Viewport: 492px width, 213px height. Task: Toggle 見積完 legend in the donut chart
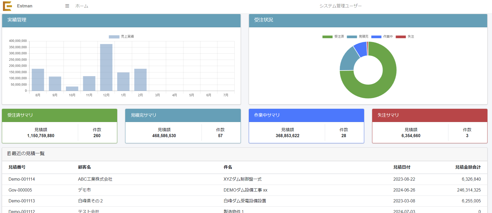(x=358, y=37)
